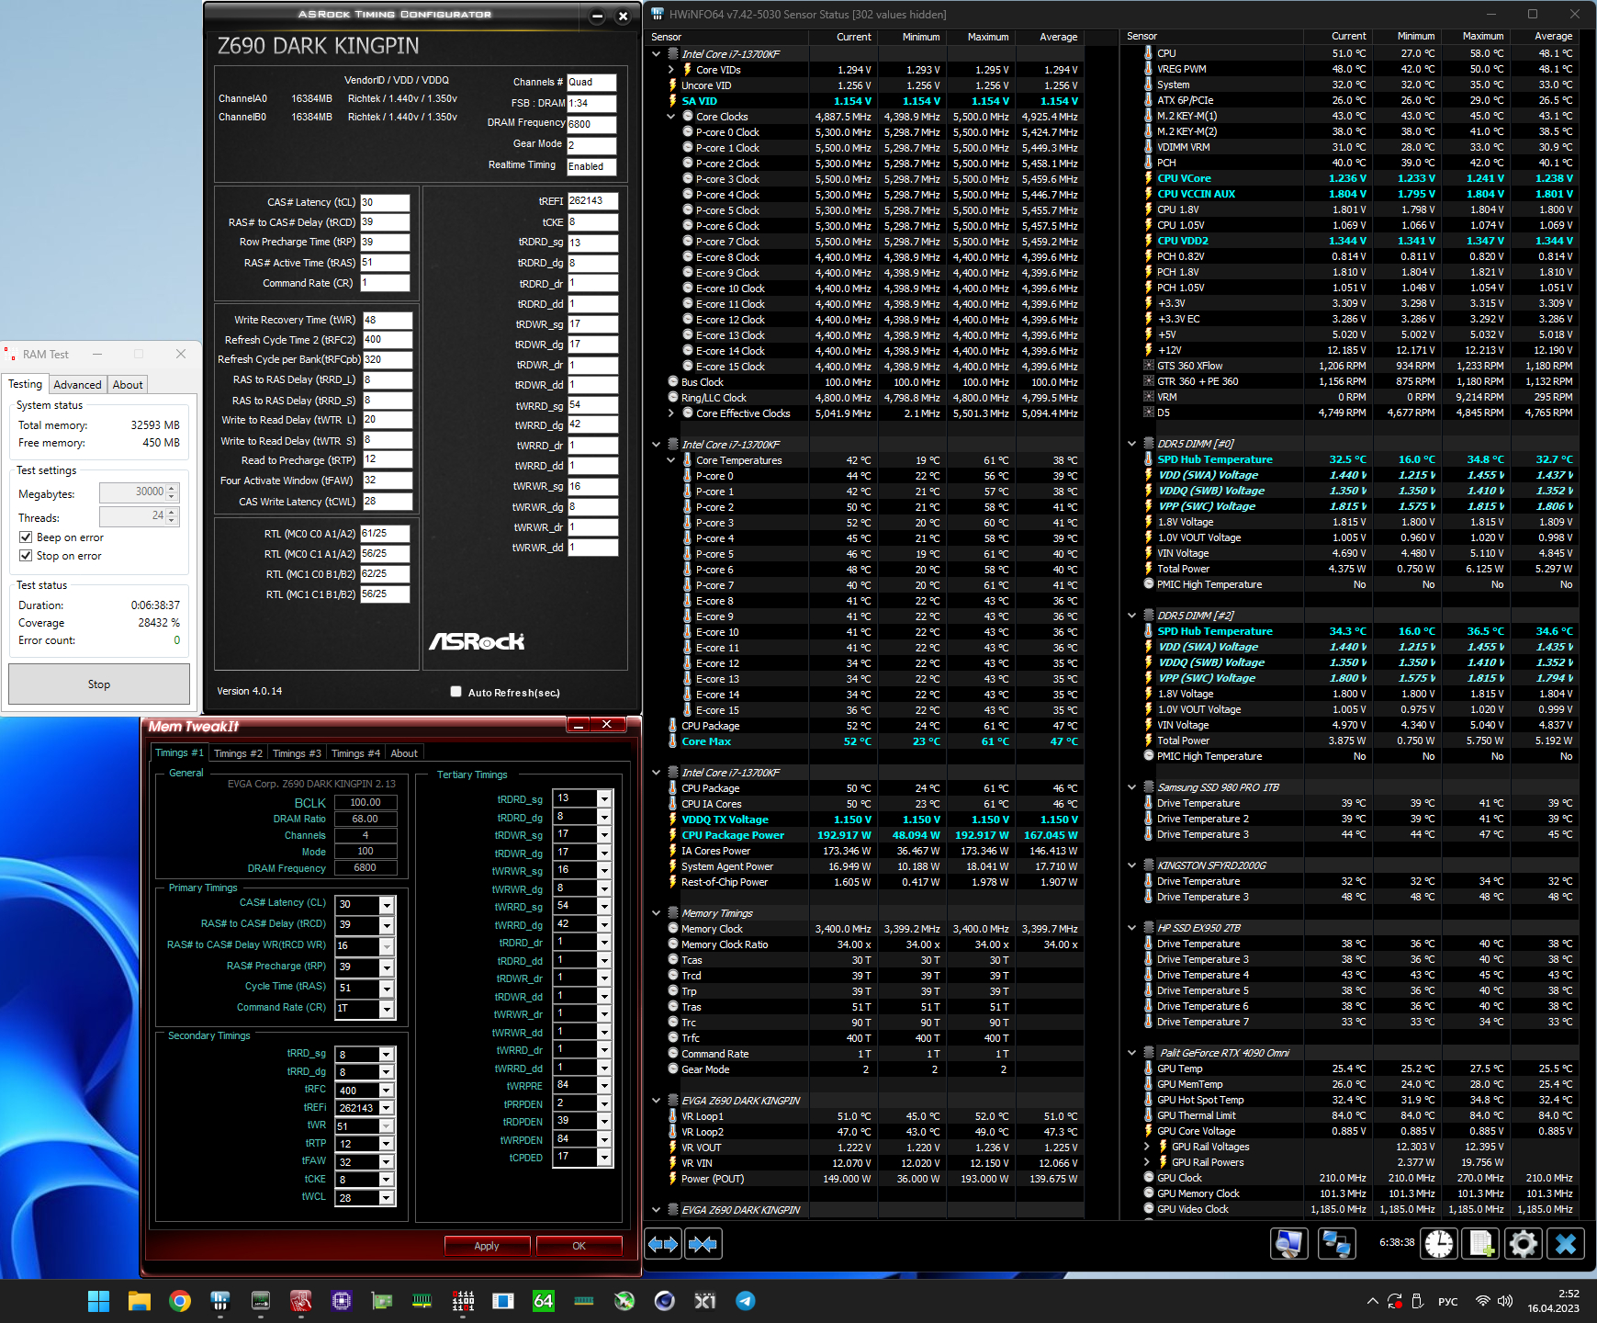Open tWRPRE dropdown in Tertiary Timings
1597x1323 pixels.
604,1086
